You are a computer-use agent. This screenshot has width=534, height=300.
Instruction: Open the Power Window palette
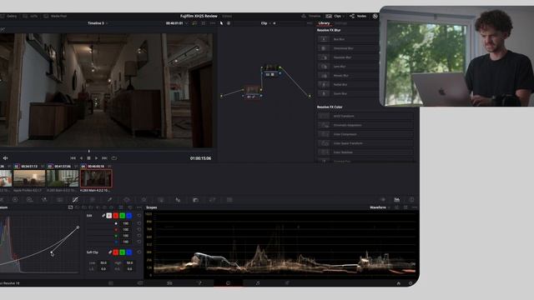[x=127, y=200]
